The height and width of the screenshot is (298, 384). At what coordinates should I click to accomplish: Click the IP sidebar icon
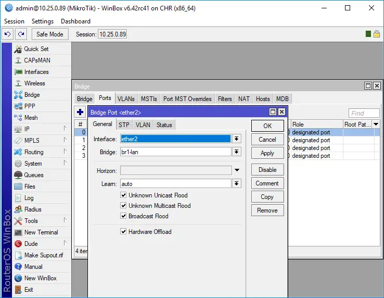point(18,129)
